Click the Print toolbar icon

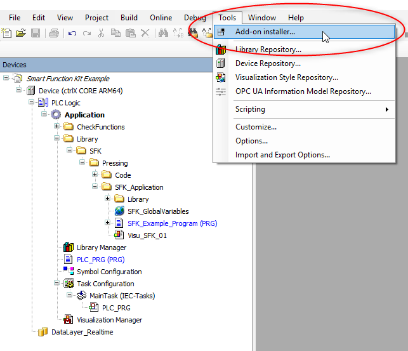54,33
